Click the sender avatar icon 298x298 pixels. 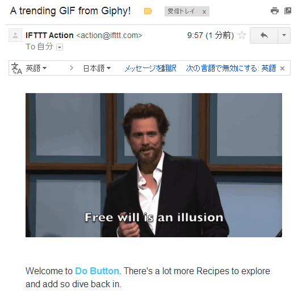(15, 35)
